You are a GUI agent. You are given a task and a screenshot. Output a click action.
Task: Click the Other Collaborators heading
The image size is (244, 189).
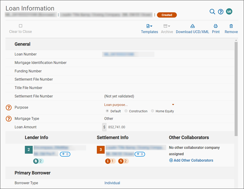click(x=189, y=138)
